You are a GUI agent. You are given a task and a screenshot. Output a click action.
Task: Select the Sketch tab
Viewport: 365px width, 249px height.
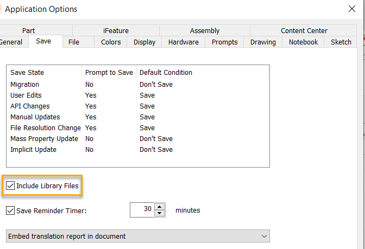[341, 42]
